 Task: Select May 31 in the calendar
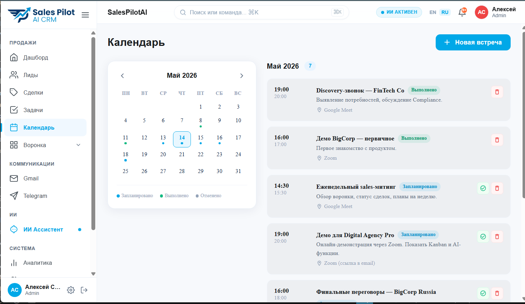pos(238,171)
